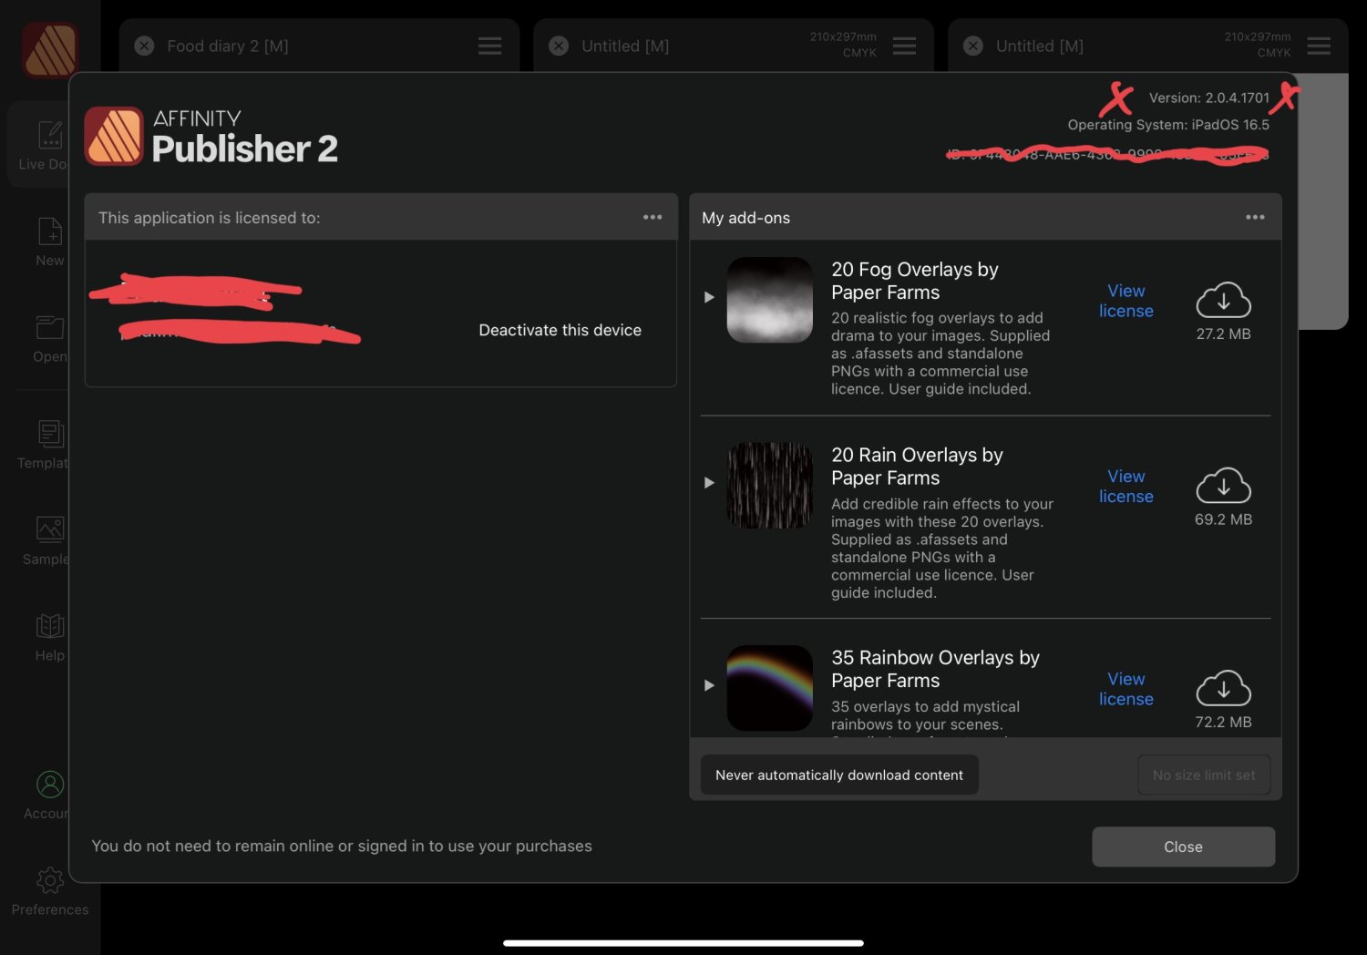
Task: Click the "Version: 2.0.4.1701" text
Action: coord(1208,98)
